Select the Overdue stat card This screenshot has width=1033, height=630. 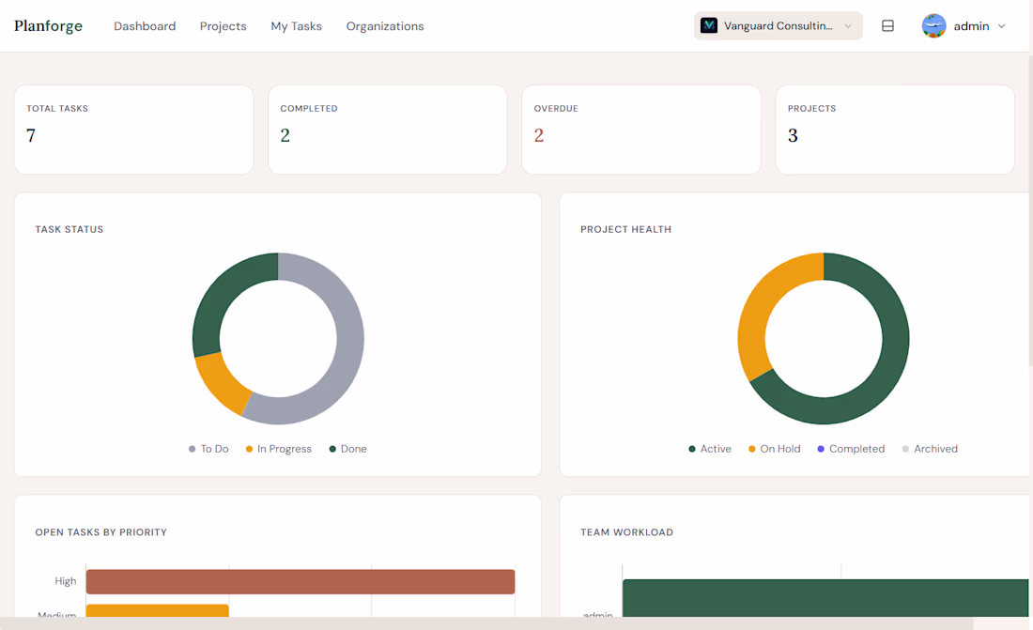641,130
